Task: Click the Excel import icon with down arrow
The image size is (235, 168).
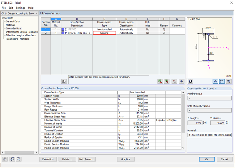Action: point(166,81)
